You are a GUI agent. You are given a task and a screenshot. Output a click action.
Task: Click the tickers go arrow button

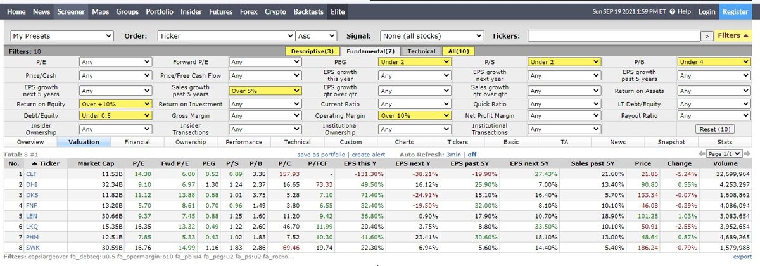[x=707, y=36]
